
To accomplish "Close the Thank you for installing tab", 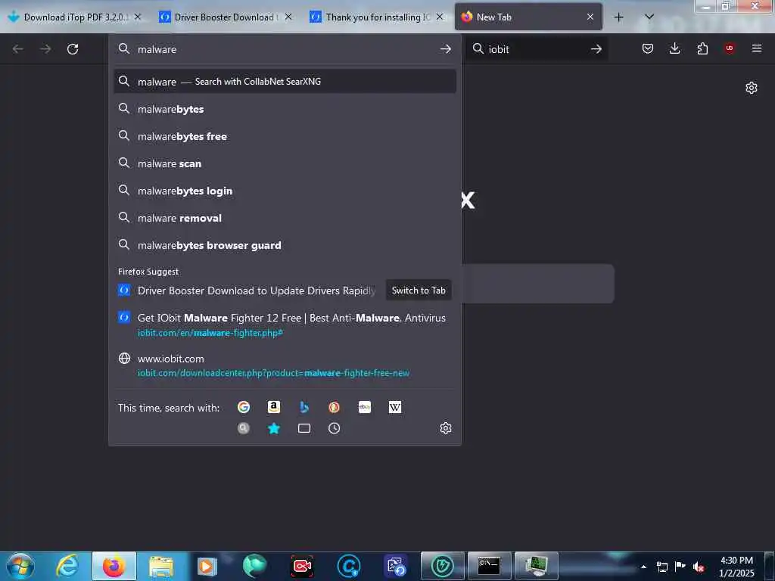I will coord(440,17).
